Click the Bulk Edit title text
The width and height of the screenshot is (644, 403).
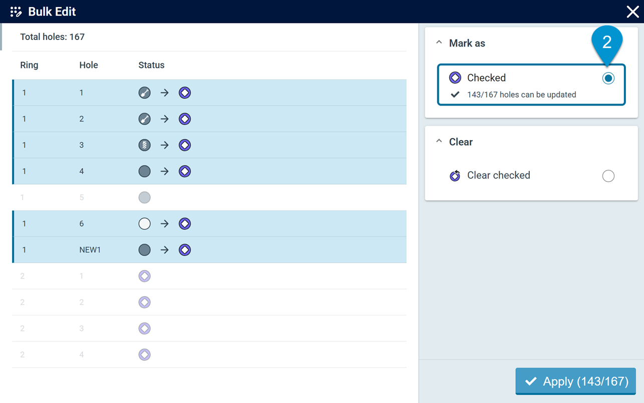[x=52, y=11]
